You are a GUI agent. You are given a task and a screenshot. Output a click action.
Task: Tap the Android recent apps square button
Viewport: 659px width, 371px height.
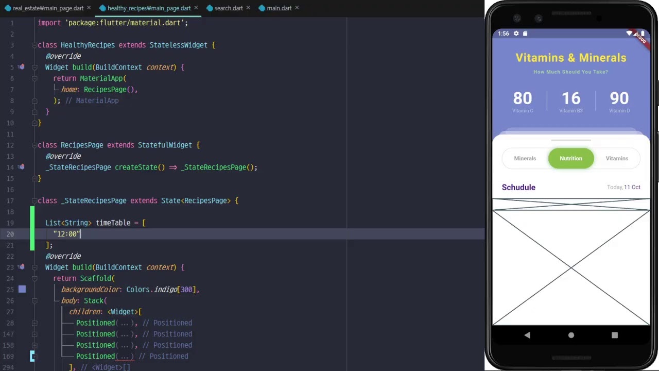614,335
